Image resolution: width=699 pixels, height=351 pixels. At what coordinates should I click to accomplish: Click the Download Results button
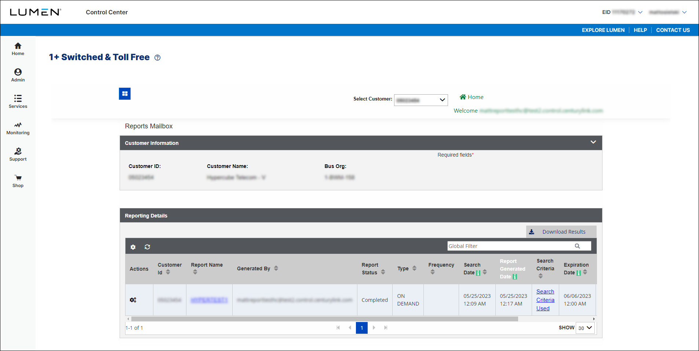561,232
